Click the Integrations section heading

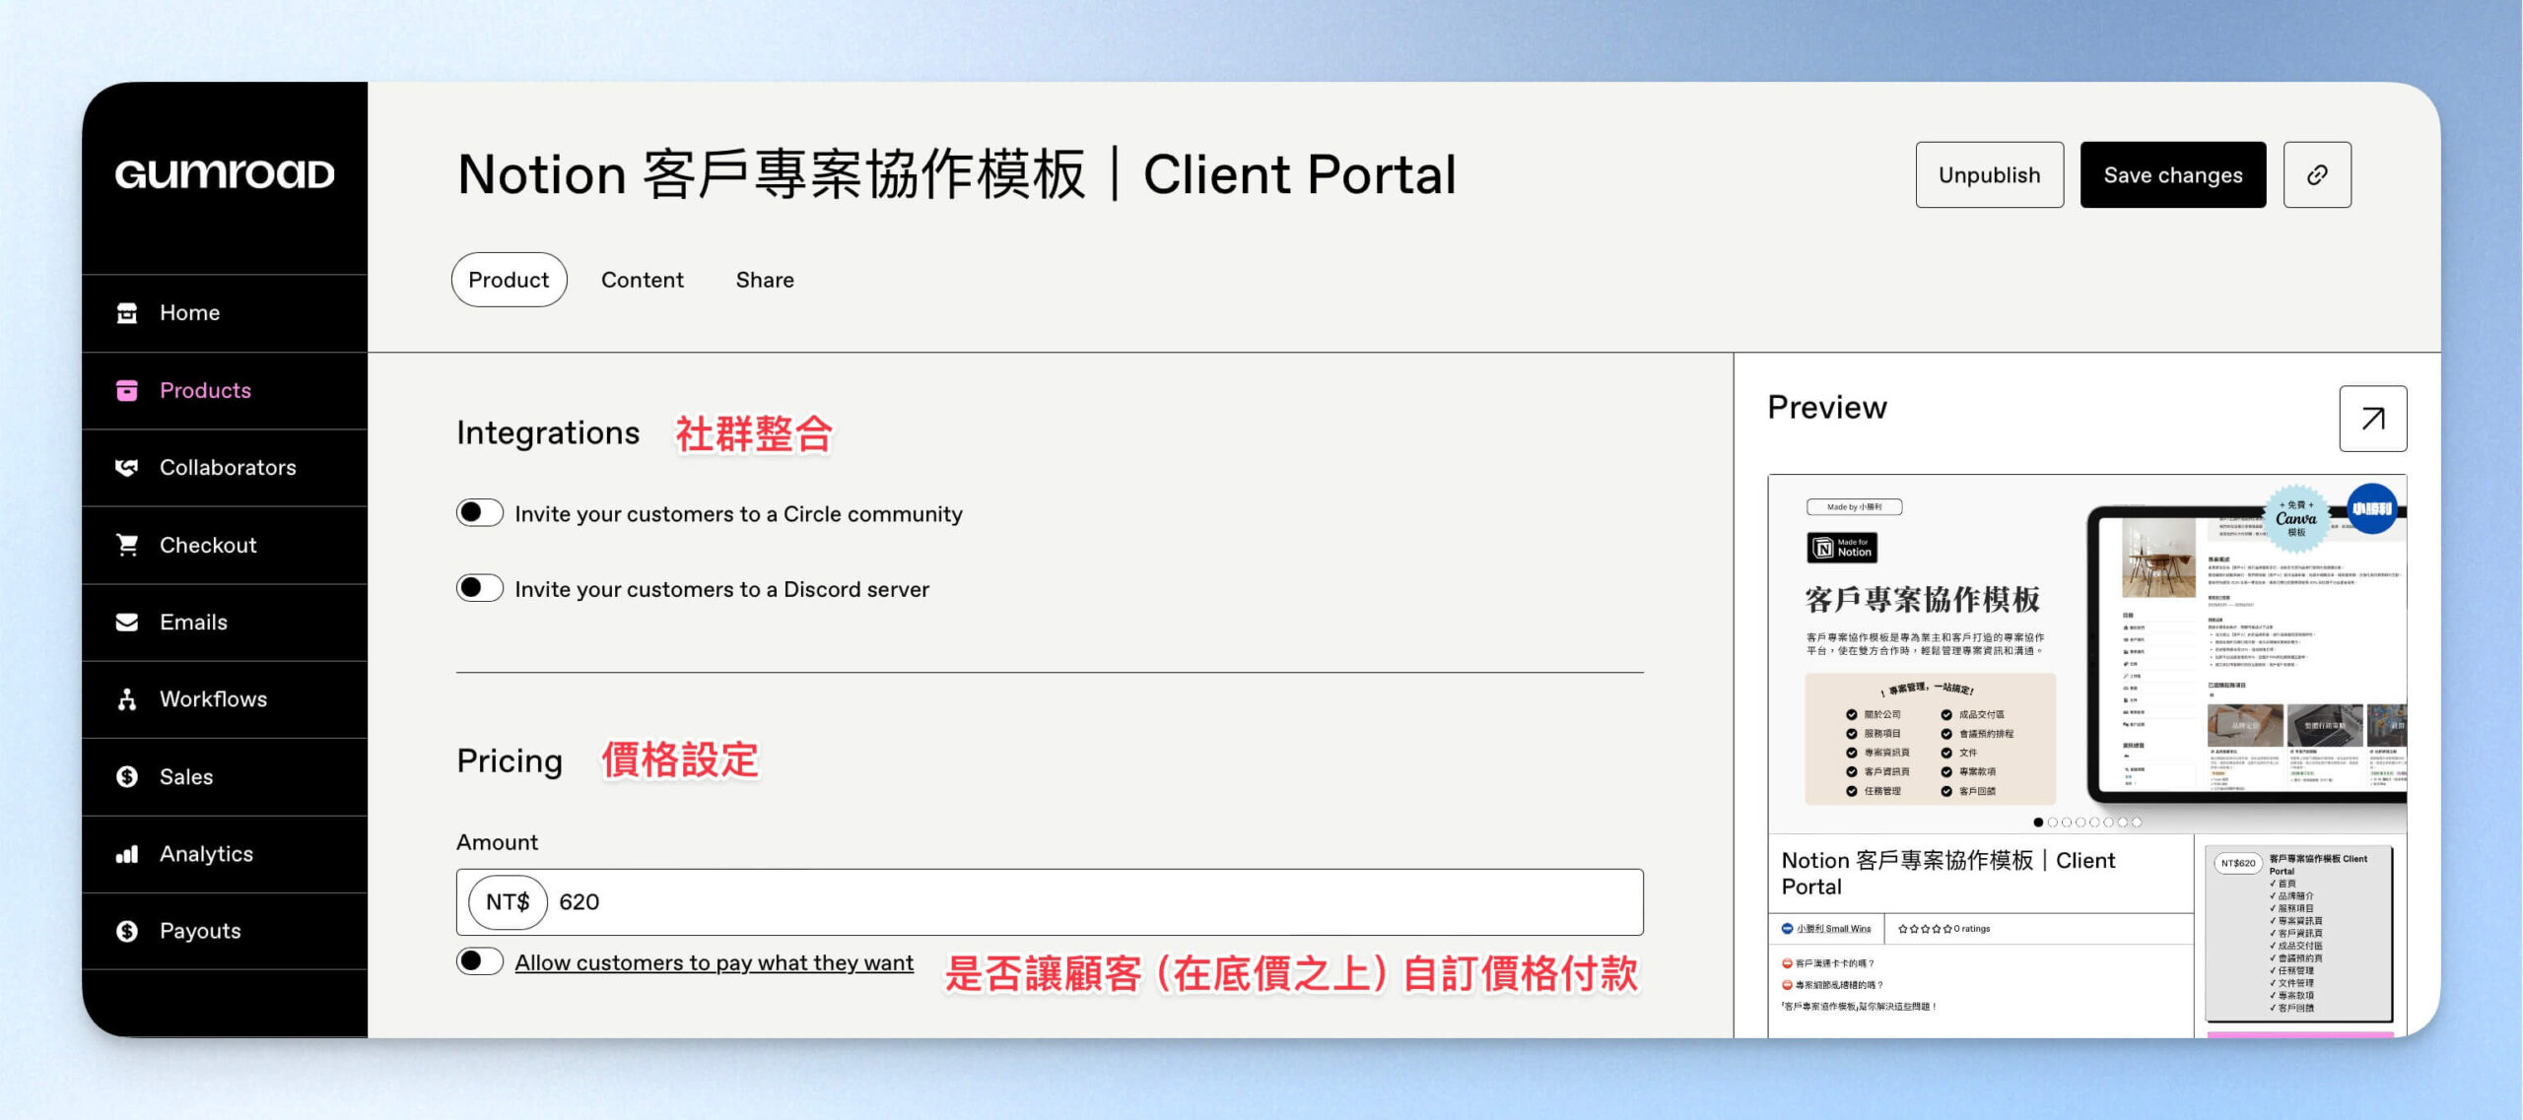coord(548,433)
